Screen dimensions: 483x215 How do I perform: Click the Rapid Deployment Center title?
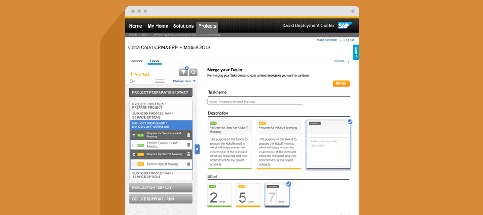click(308, 25)
